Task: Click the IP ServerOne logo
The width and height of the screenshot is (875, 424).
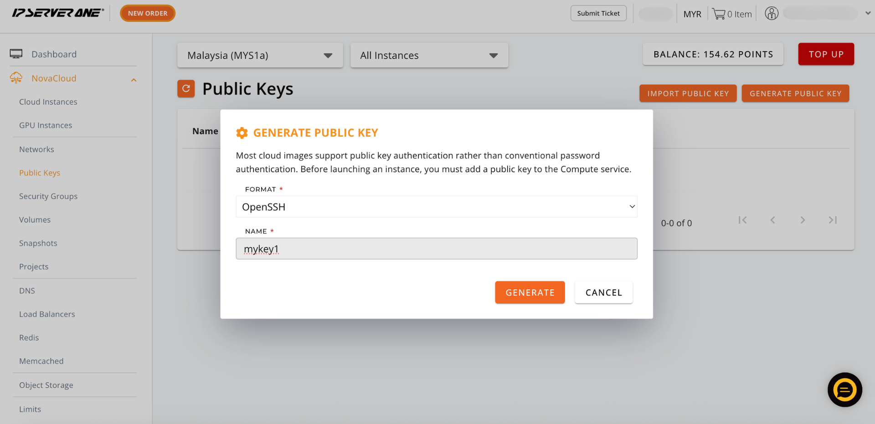Action: pyautogui.click(x=58, y=13)
